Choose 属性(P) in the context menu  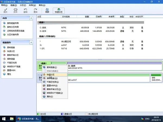click(50, 97)
